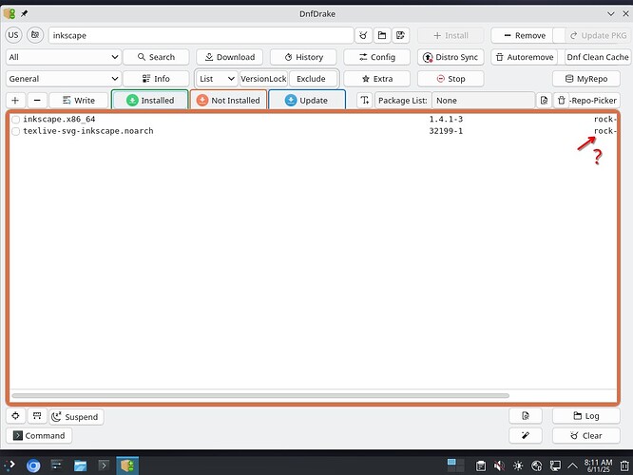Click the US language button
The width and height of the screenshot is (633, 475).
13,35
